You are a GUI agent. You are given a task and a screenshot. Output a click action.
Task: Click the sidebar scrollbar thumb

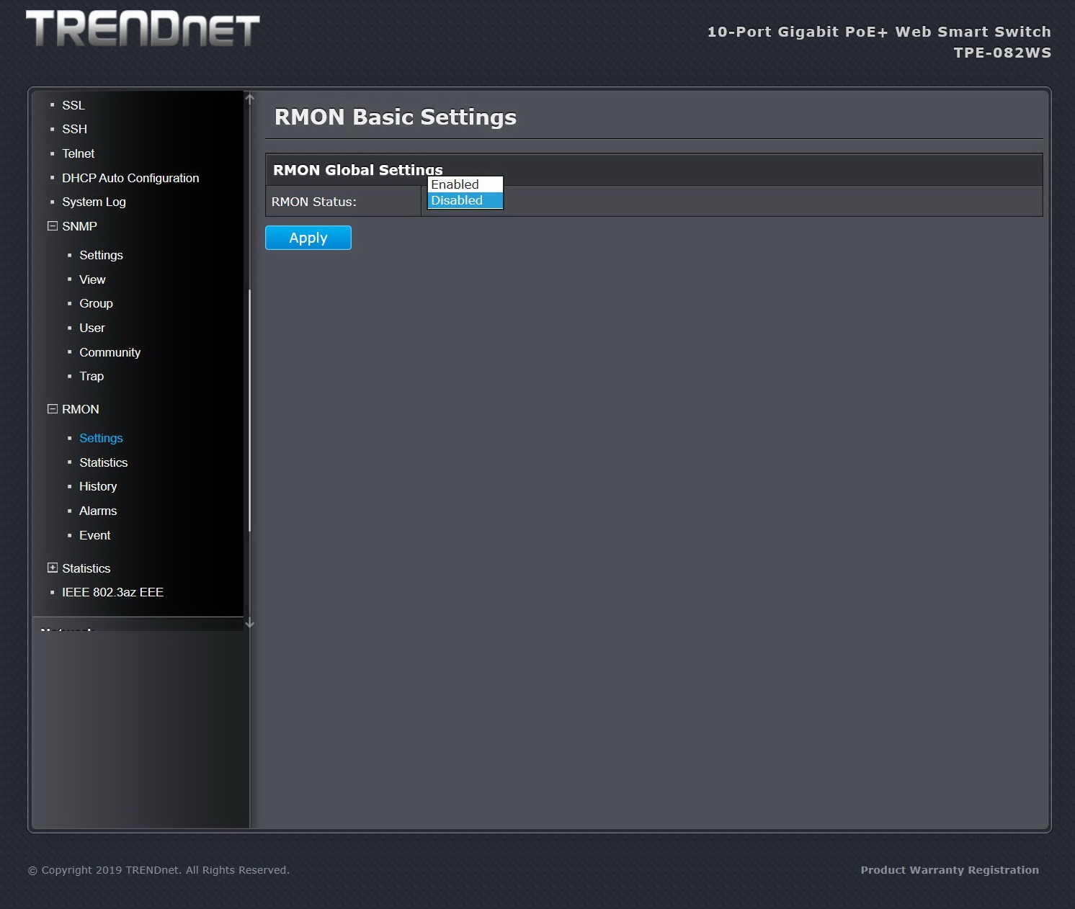pyautogui.click(x=249, y=411)
